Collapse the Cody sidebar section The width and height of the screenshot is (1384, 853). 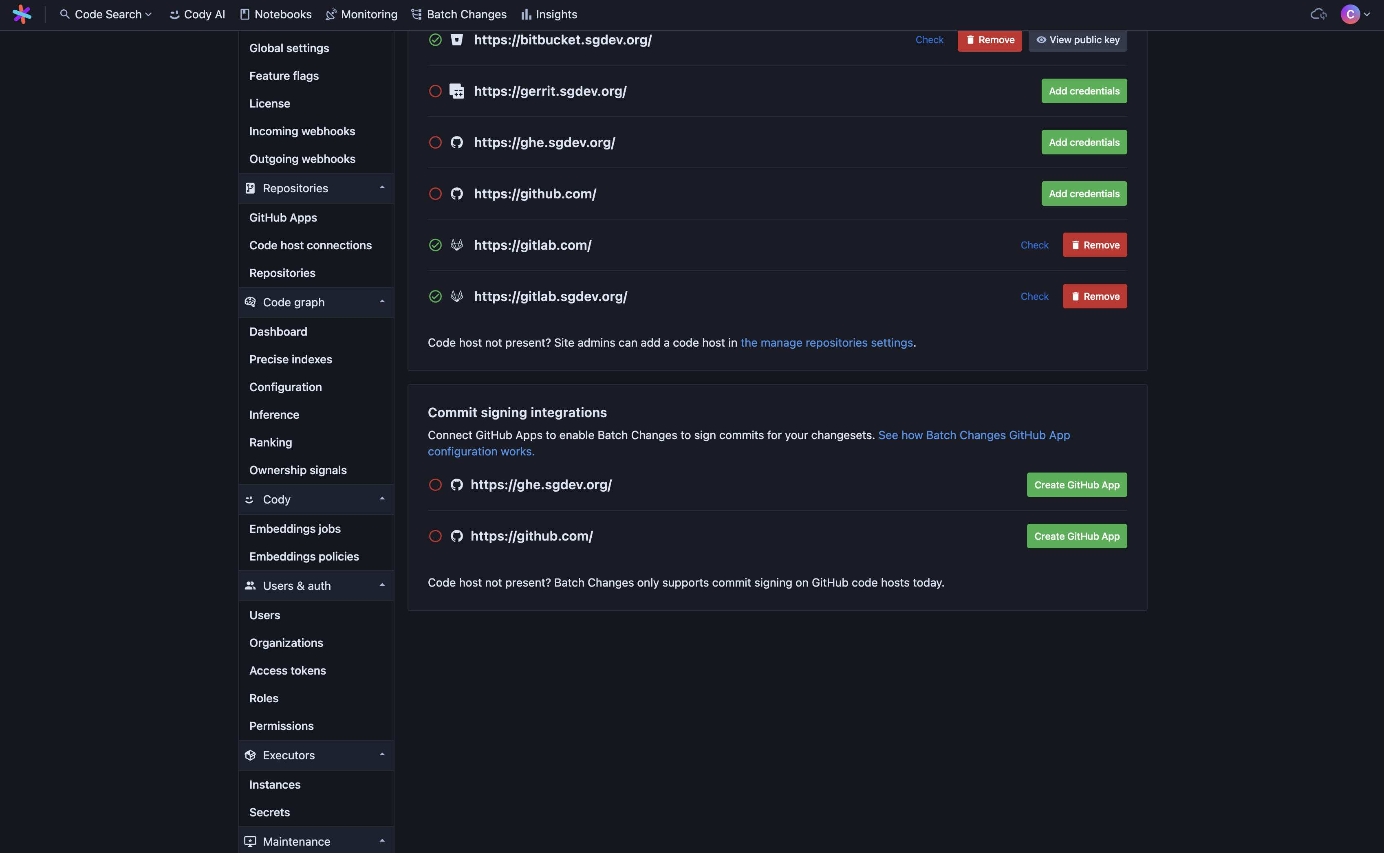[x=382, y=499]
